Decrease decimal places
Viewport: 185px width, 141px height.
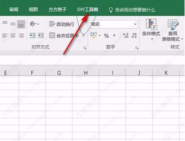(x=134, y=36)
